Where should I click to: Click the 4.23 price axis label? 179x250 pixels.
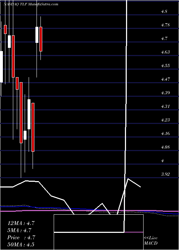coord(165,120)
